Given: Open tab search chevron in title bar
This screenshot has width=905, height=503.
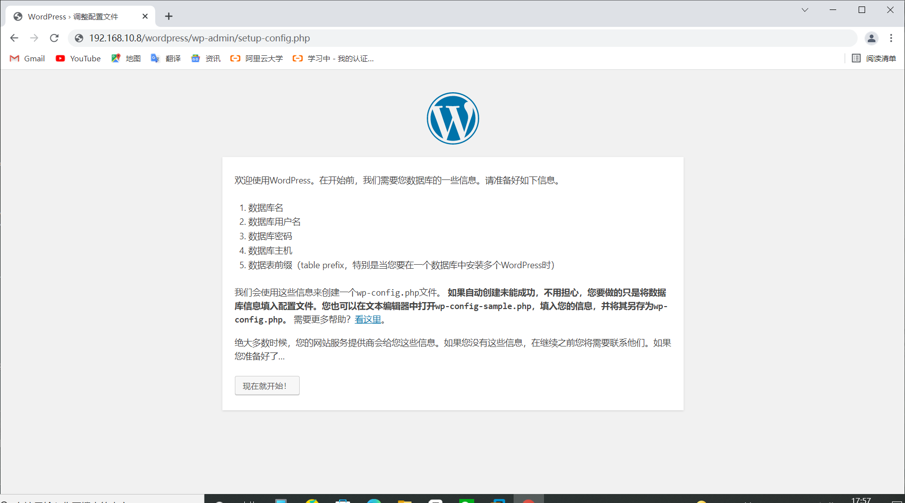Looking at the screenshot, I should tap(805, 10).
